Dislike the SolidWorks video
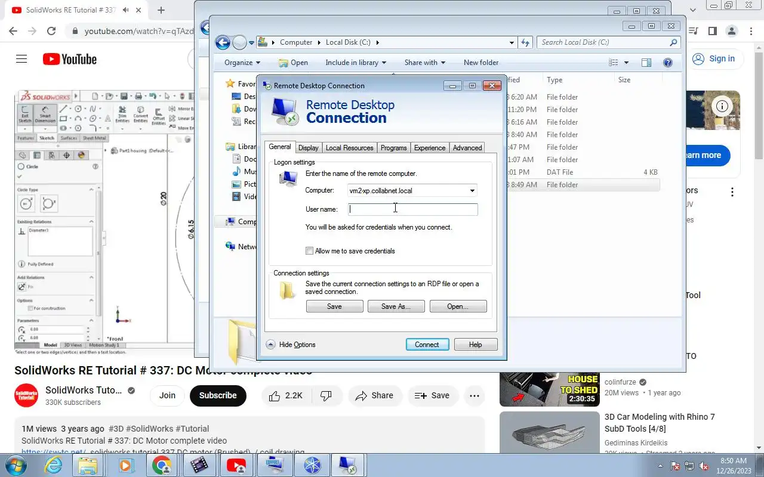This screenshot has width=764, height=477. tap(326, 395)
